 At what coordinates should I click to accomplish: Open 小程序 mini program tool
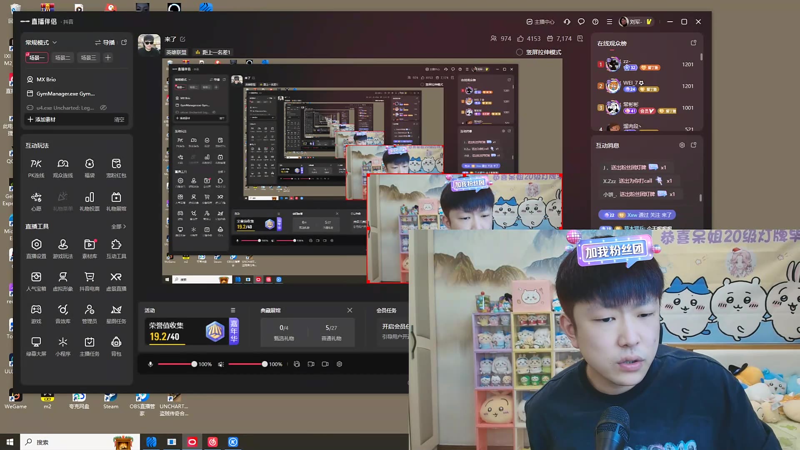pyautogui.click(x=63, y=346)
